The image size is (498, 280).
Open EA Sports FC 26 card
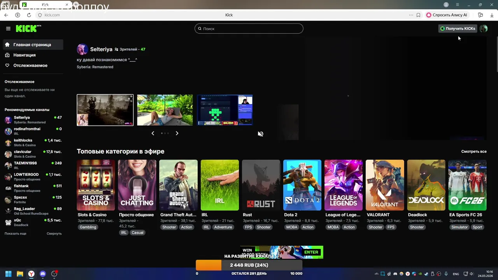pyautogui.click(x=468, y=185)
